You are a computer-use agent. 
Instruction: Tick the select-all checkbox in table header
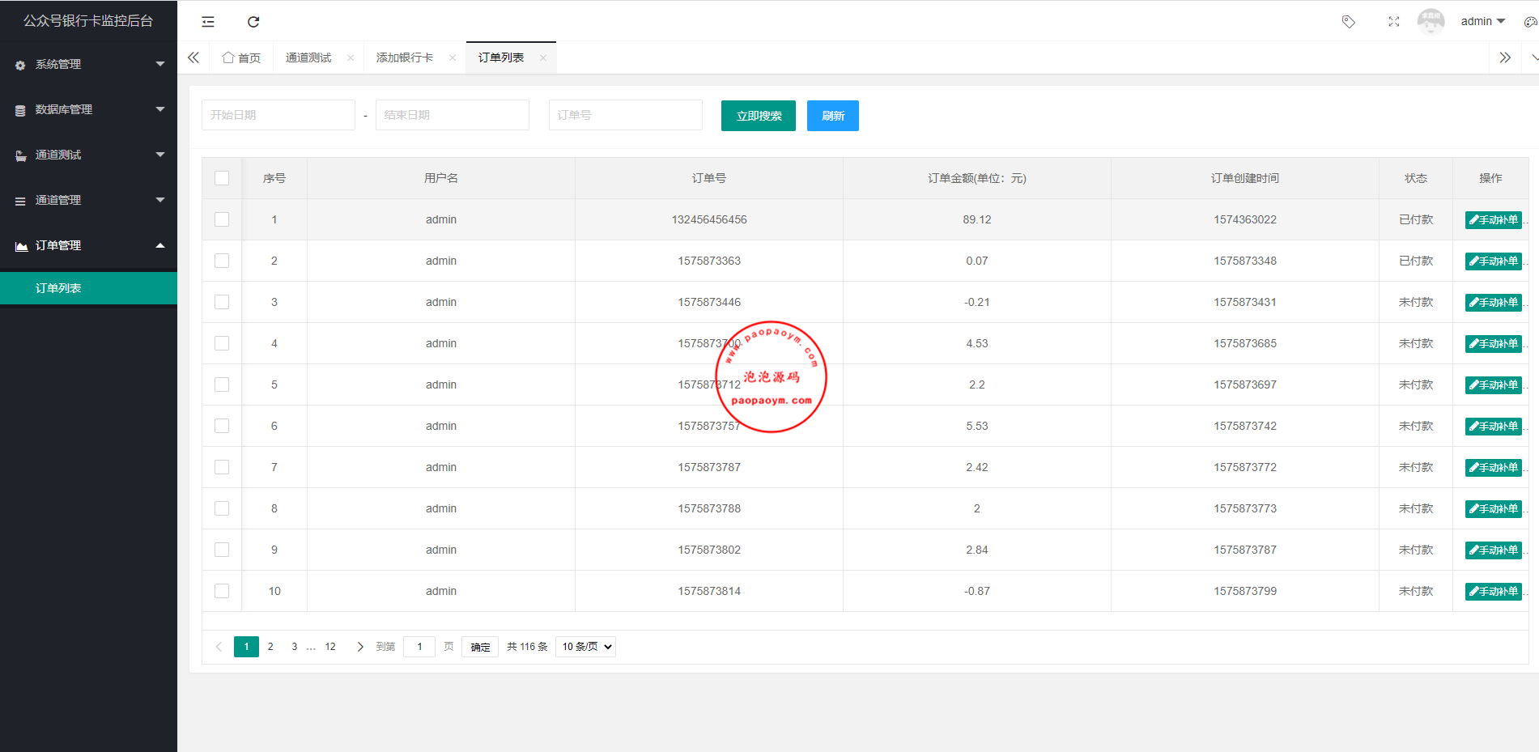click(x=222, y=178)
